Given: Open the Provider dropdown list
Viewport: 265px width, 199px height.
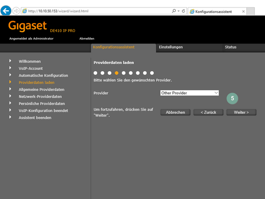Looking at the screenshot, I should coord(189,93).
